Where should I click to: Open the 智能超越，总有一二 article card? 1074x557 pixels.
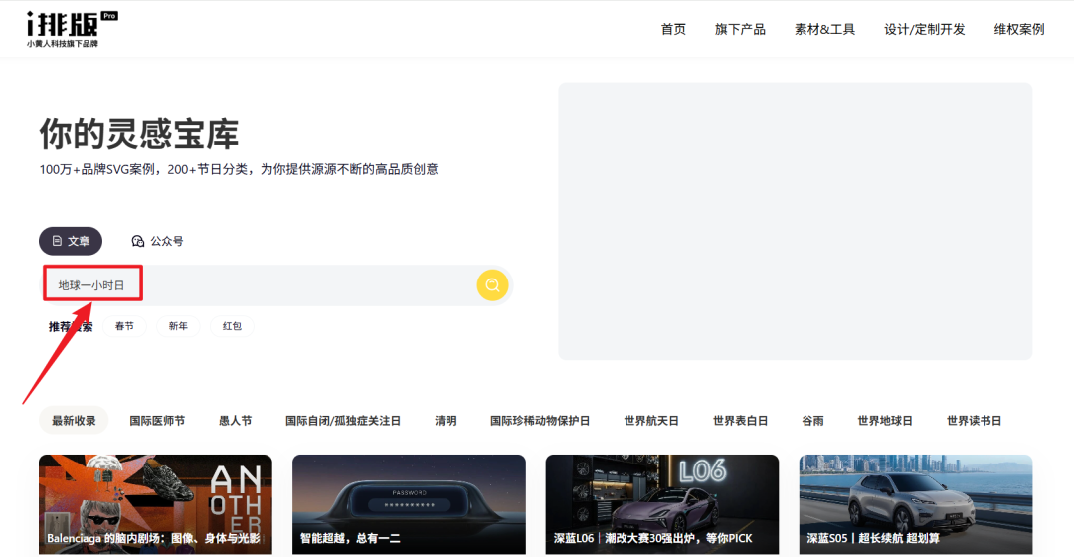pos(409,505)
